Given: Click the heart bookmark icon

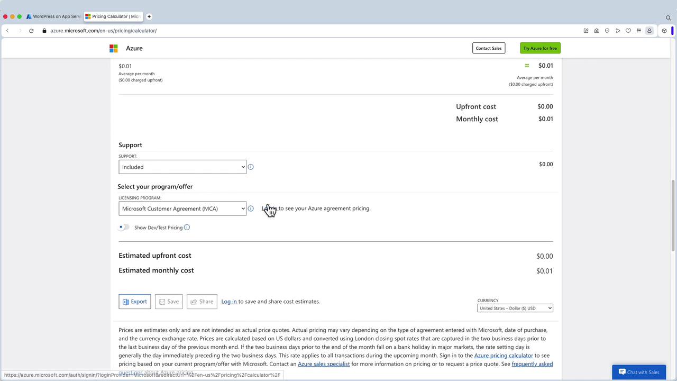Looking at the screenshot, I should (628, 31).
